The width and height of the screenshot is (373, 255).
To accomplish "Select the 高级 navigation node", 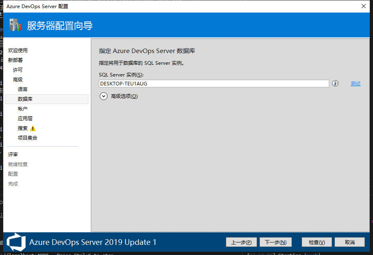I will [18, 80].
